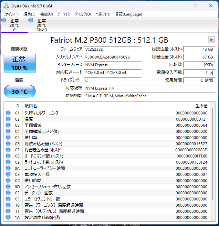Click the 30 °C temperature button
The image size is (219, 226).
(20, 91)
